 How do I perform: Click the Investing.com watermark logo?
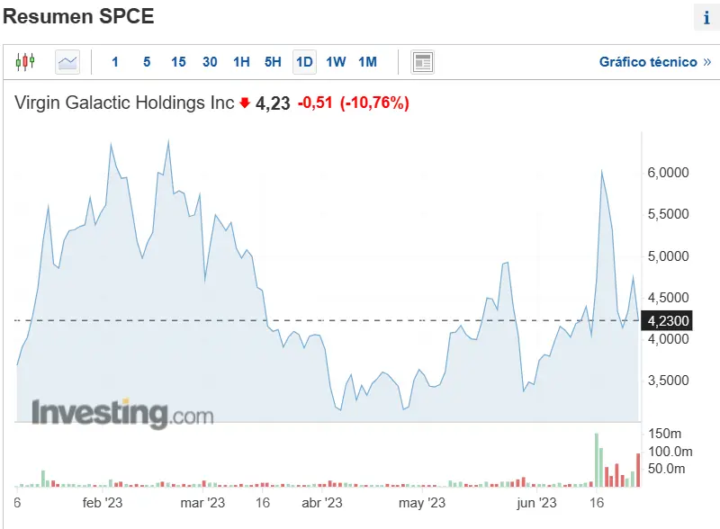123,414
